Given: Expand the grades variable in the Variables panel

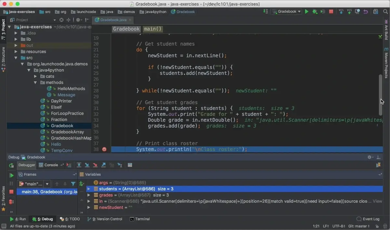Looking at the screenshot, I should tap(88, 196).
